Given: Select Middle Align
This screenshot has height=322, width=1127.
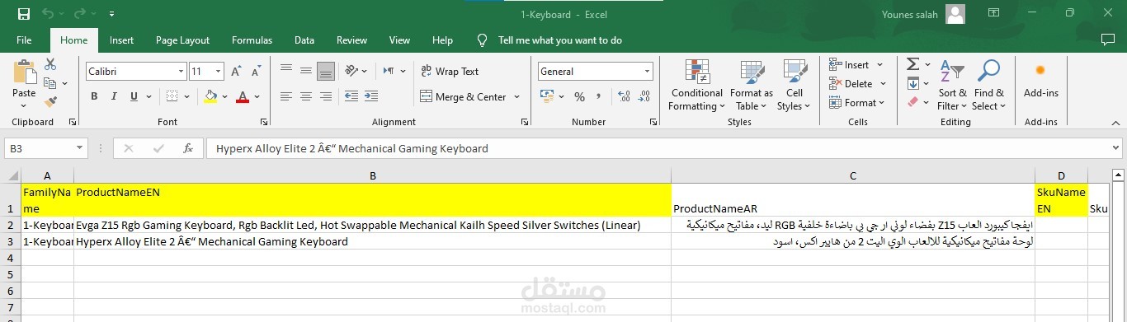Looking at the screenshot, I should (306, 71).
